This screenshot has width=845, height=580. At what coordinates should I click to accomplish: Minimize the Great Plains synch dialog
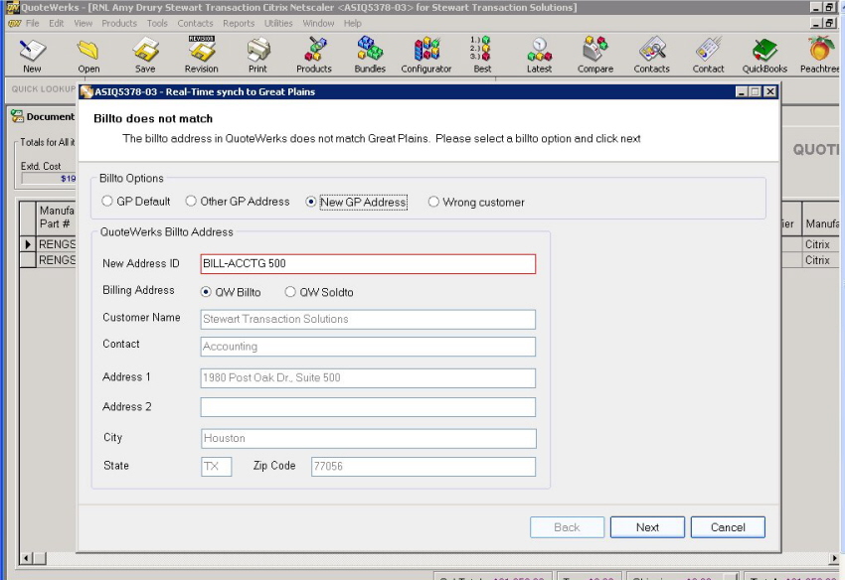click(x=742, y=91)
